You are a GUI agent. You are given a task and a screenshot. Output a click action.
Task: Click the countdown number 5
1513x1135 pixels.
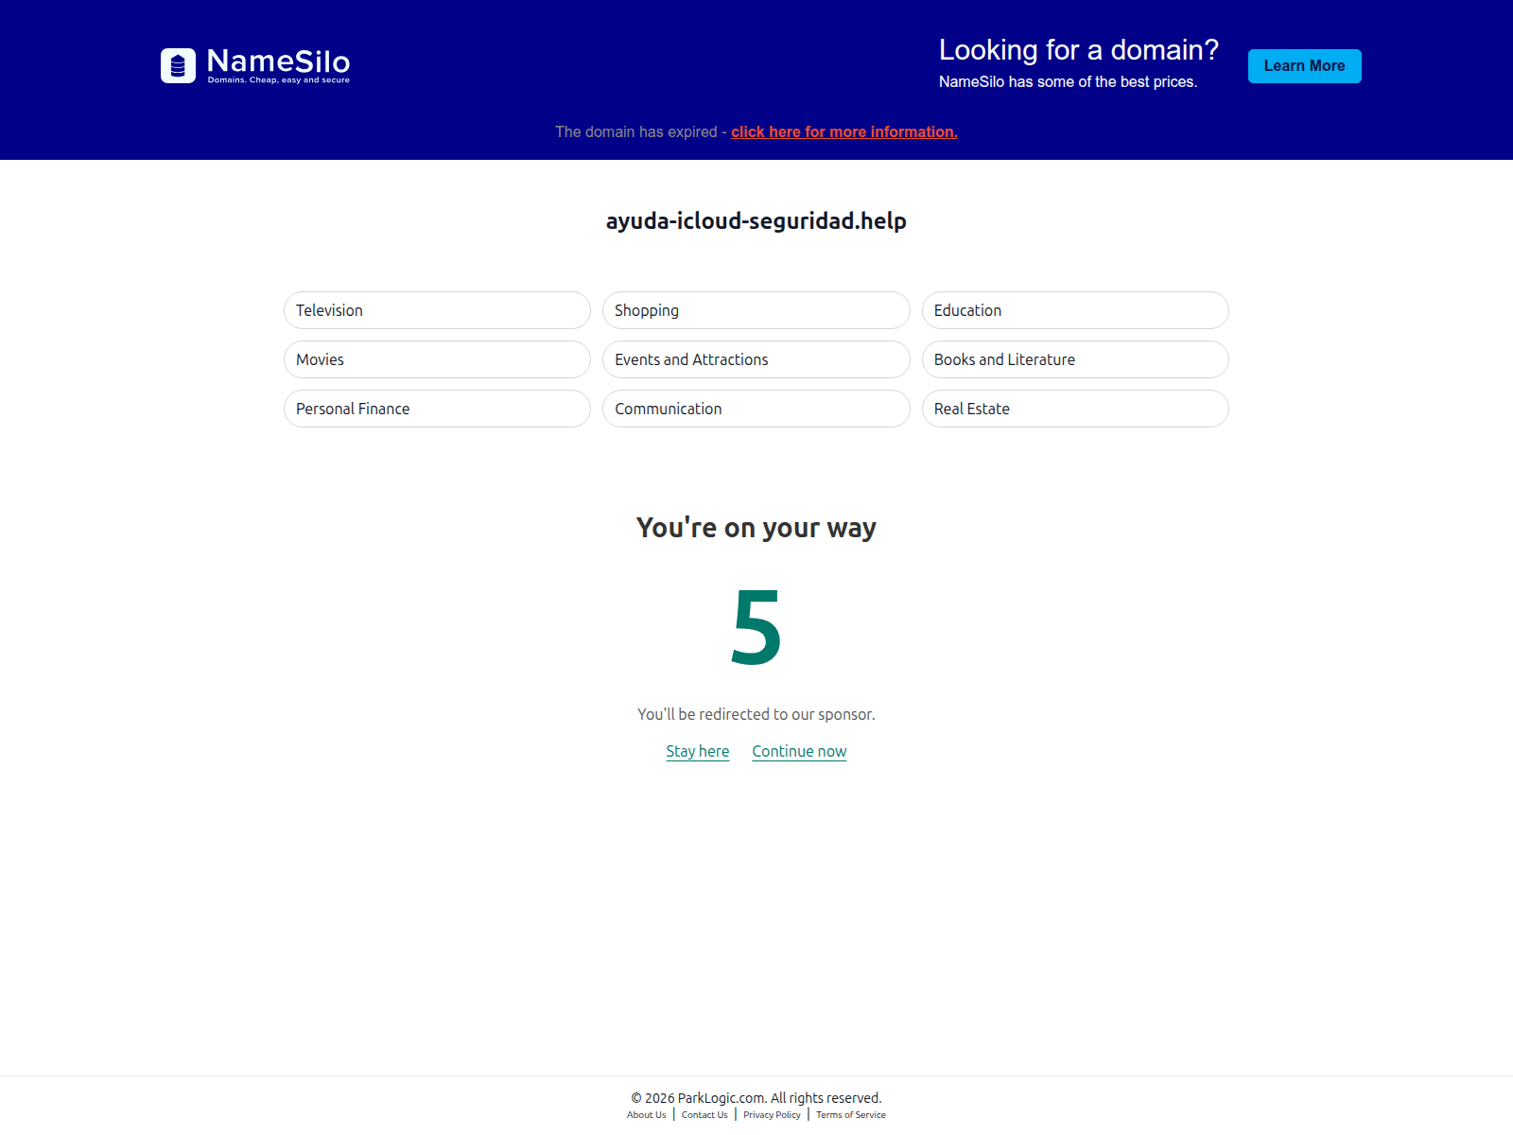[756, 627]
